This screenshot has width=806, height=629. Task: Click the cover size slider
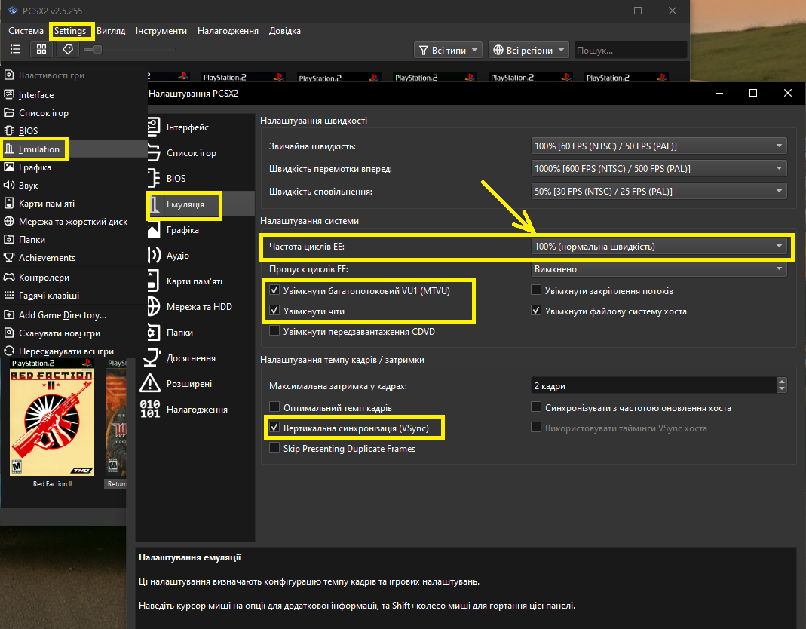click(x=129, y=50)
